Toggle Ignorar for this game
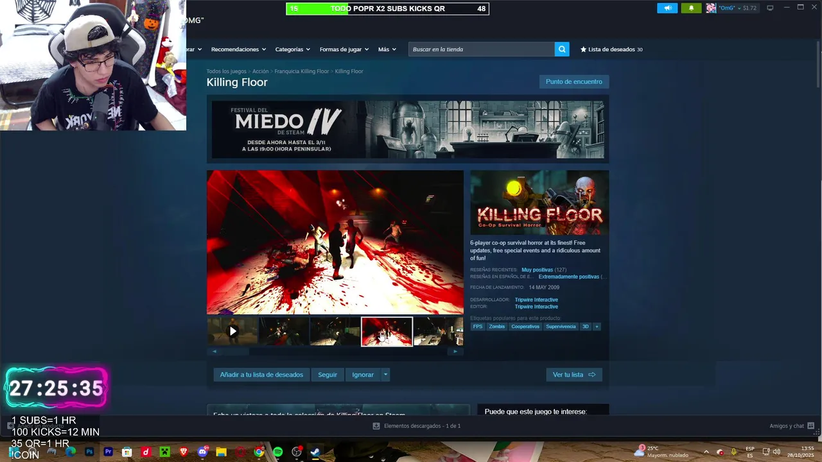The image size is (822, 462). tap(363, 375)
